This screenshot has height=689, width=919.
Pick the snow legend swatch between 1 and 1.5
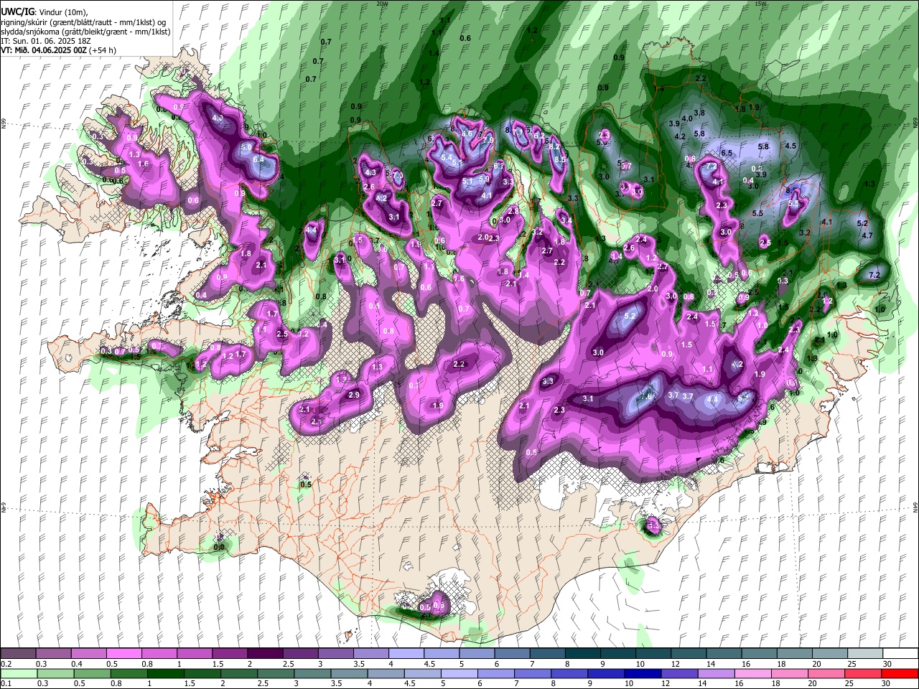coord(195,654)
